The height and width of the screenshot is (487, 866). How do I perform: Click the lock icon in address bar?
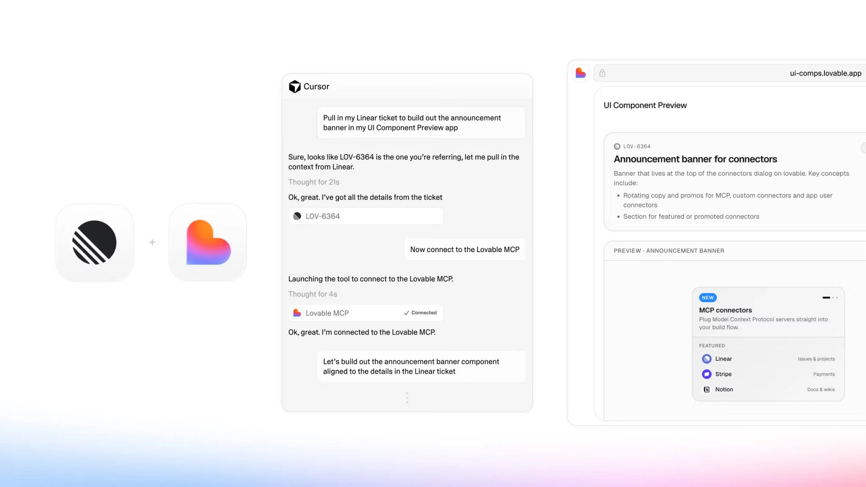(602, 73)
